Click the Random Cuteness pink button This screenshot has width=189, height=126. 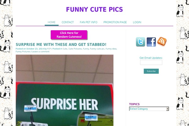coord(69,35)
